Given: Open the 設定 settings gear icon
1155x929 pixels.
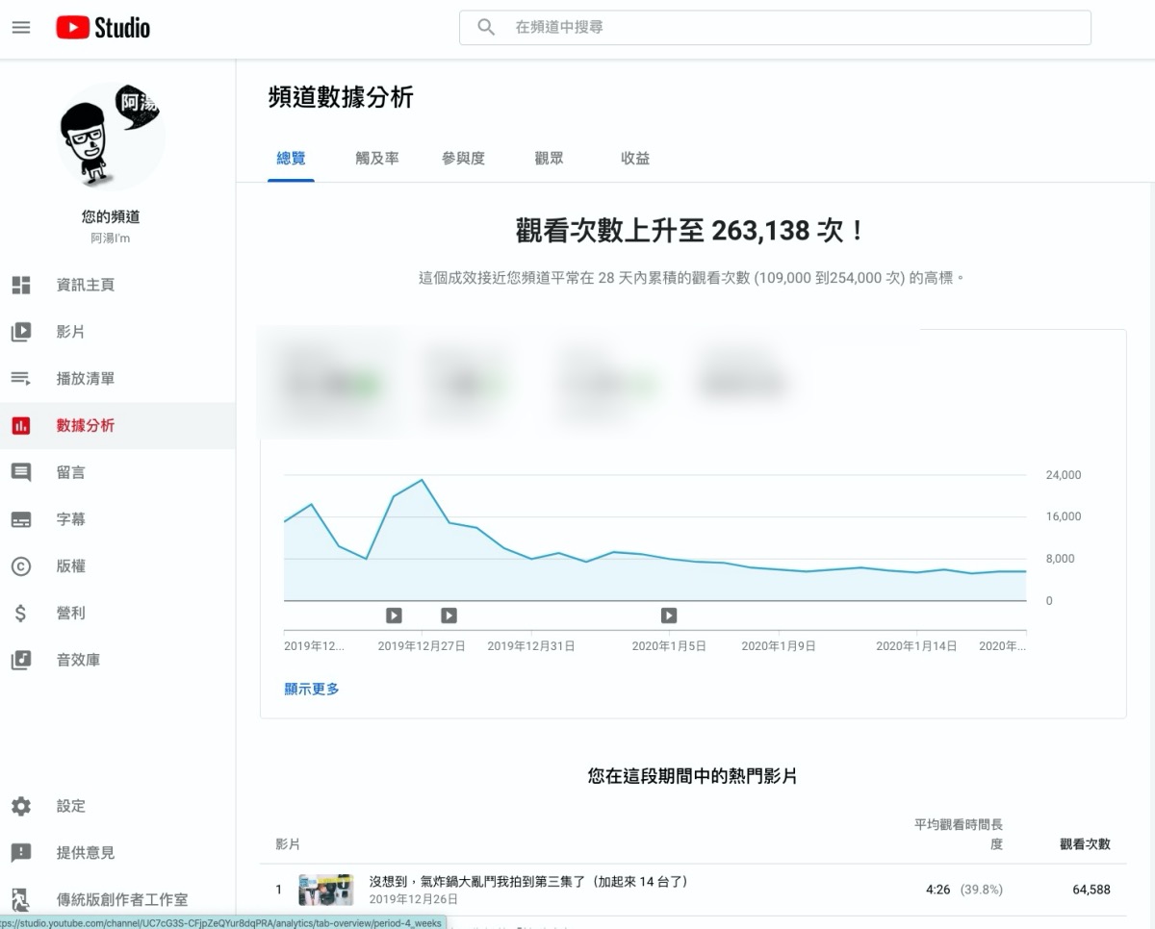Looking at the screenshot, I should point(21,806).
